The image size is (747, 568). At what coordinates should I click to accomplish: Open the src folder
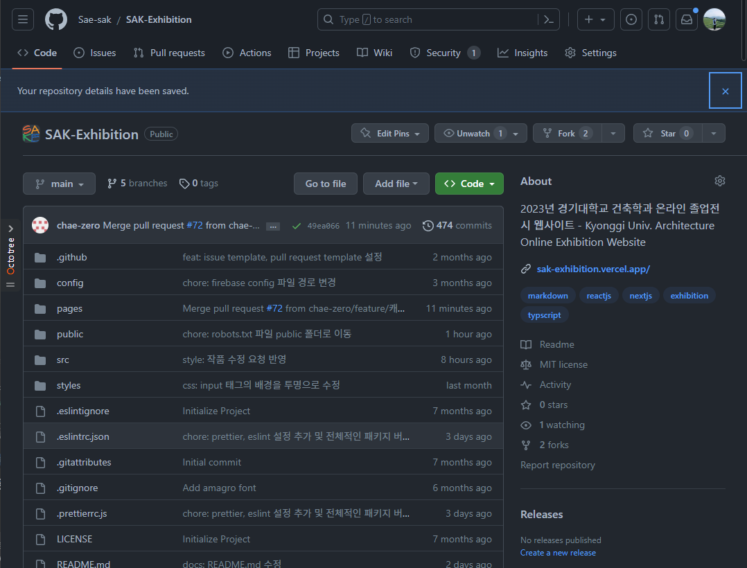[63, 360]
